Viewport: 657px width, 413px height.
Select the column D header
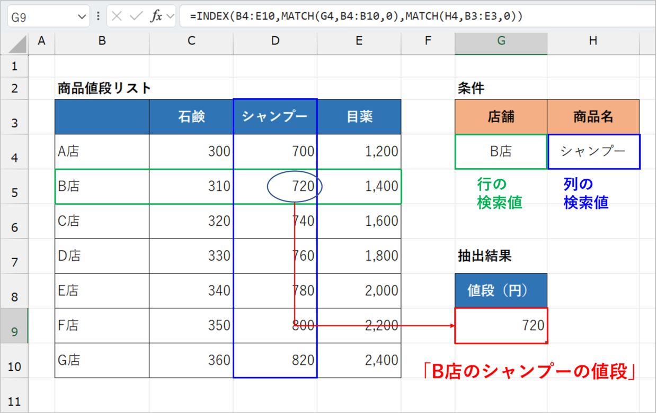click(274, 41)
